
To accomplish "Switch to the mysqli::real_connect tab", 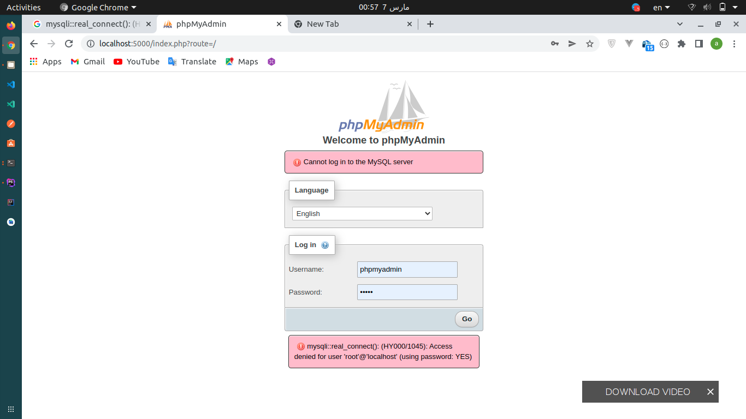I will (92, 24).
